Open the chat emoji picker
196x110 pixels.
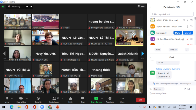189,89
